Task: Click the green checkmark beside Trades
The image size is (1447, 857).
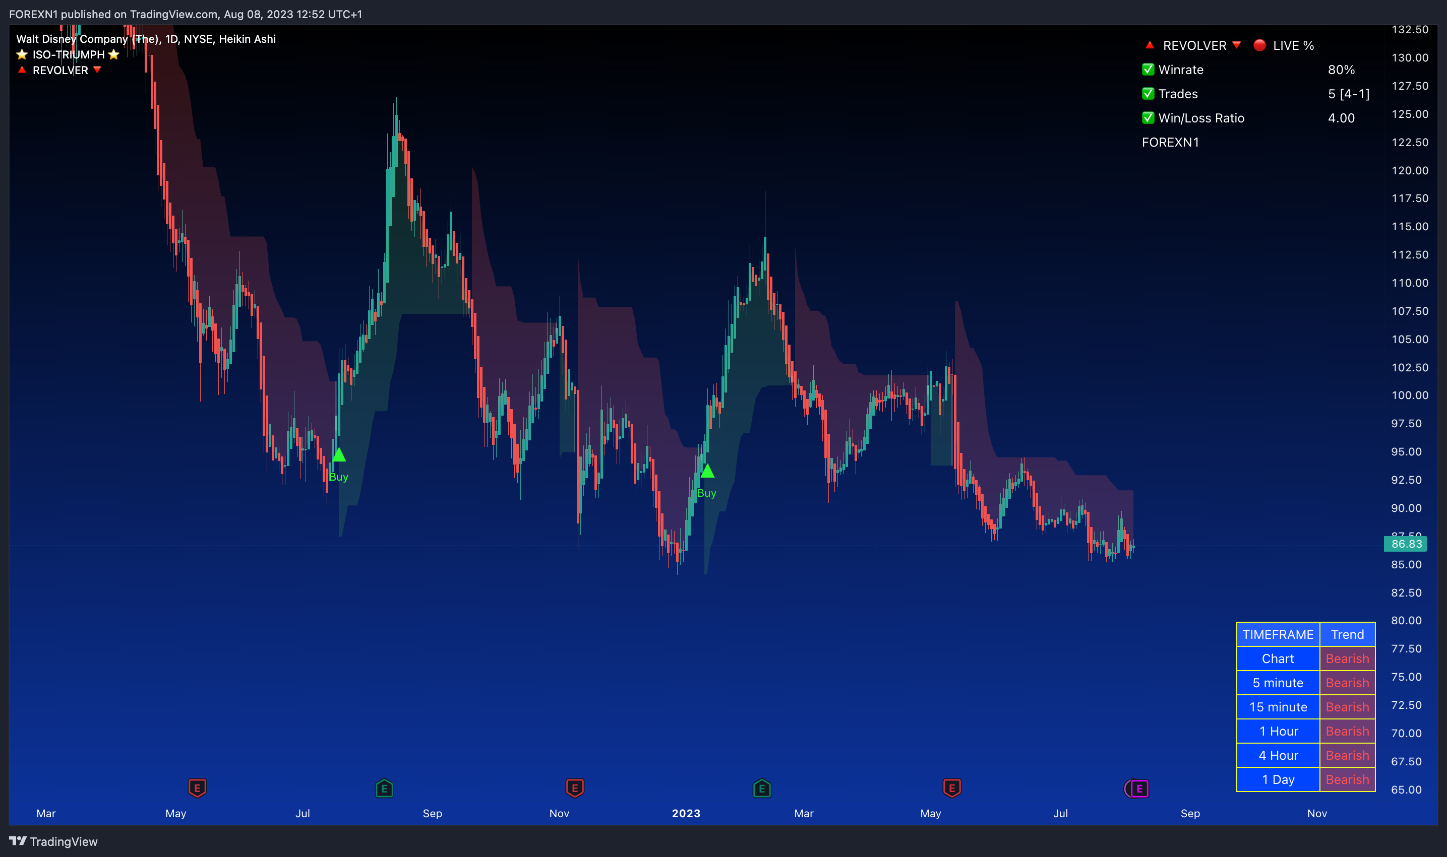Action: (x=1148, y=94)
